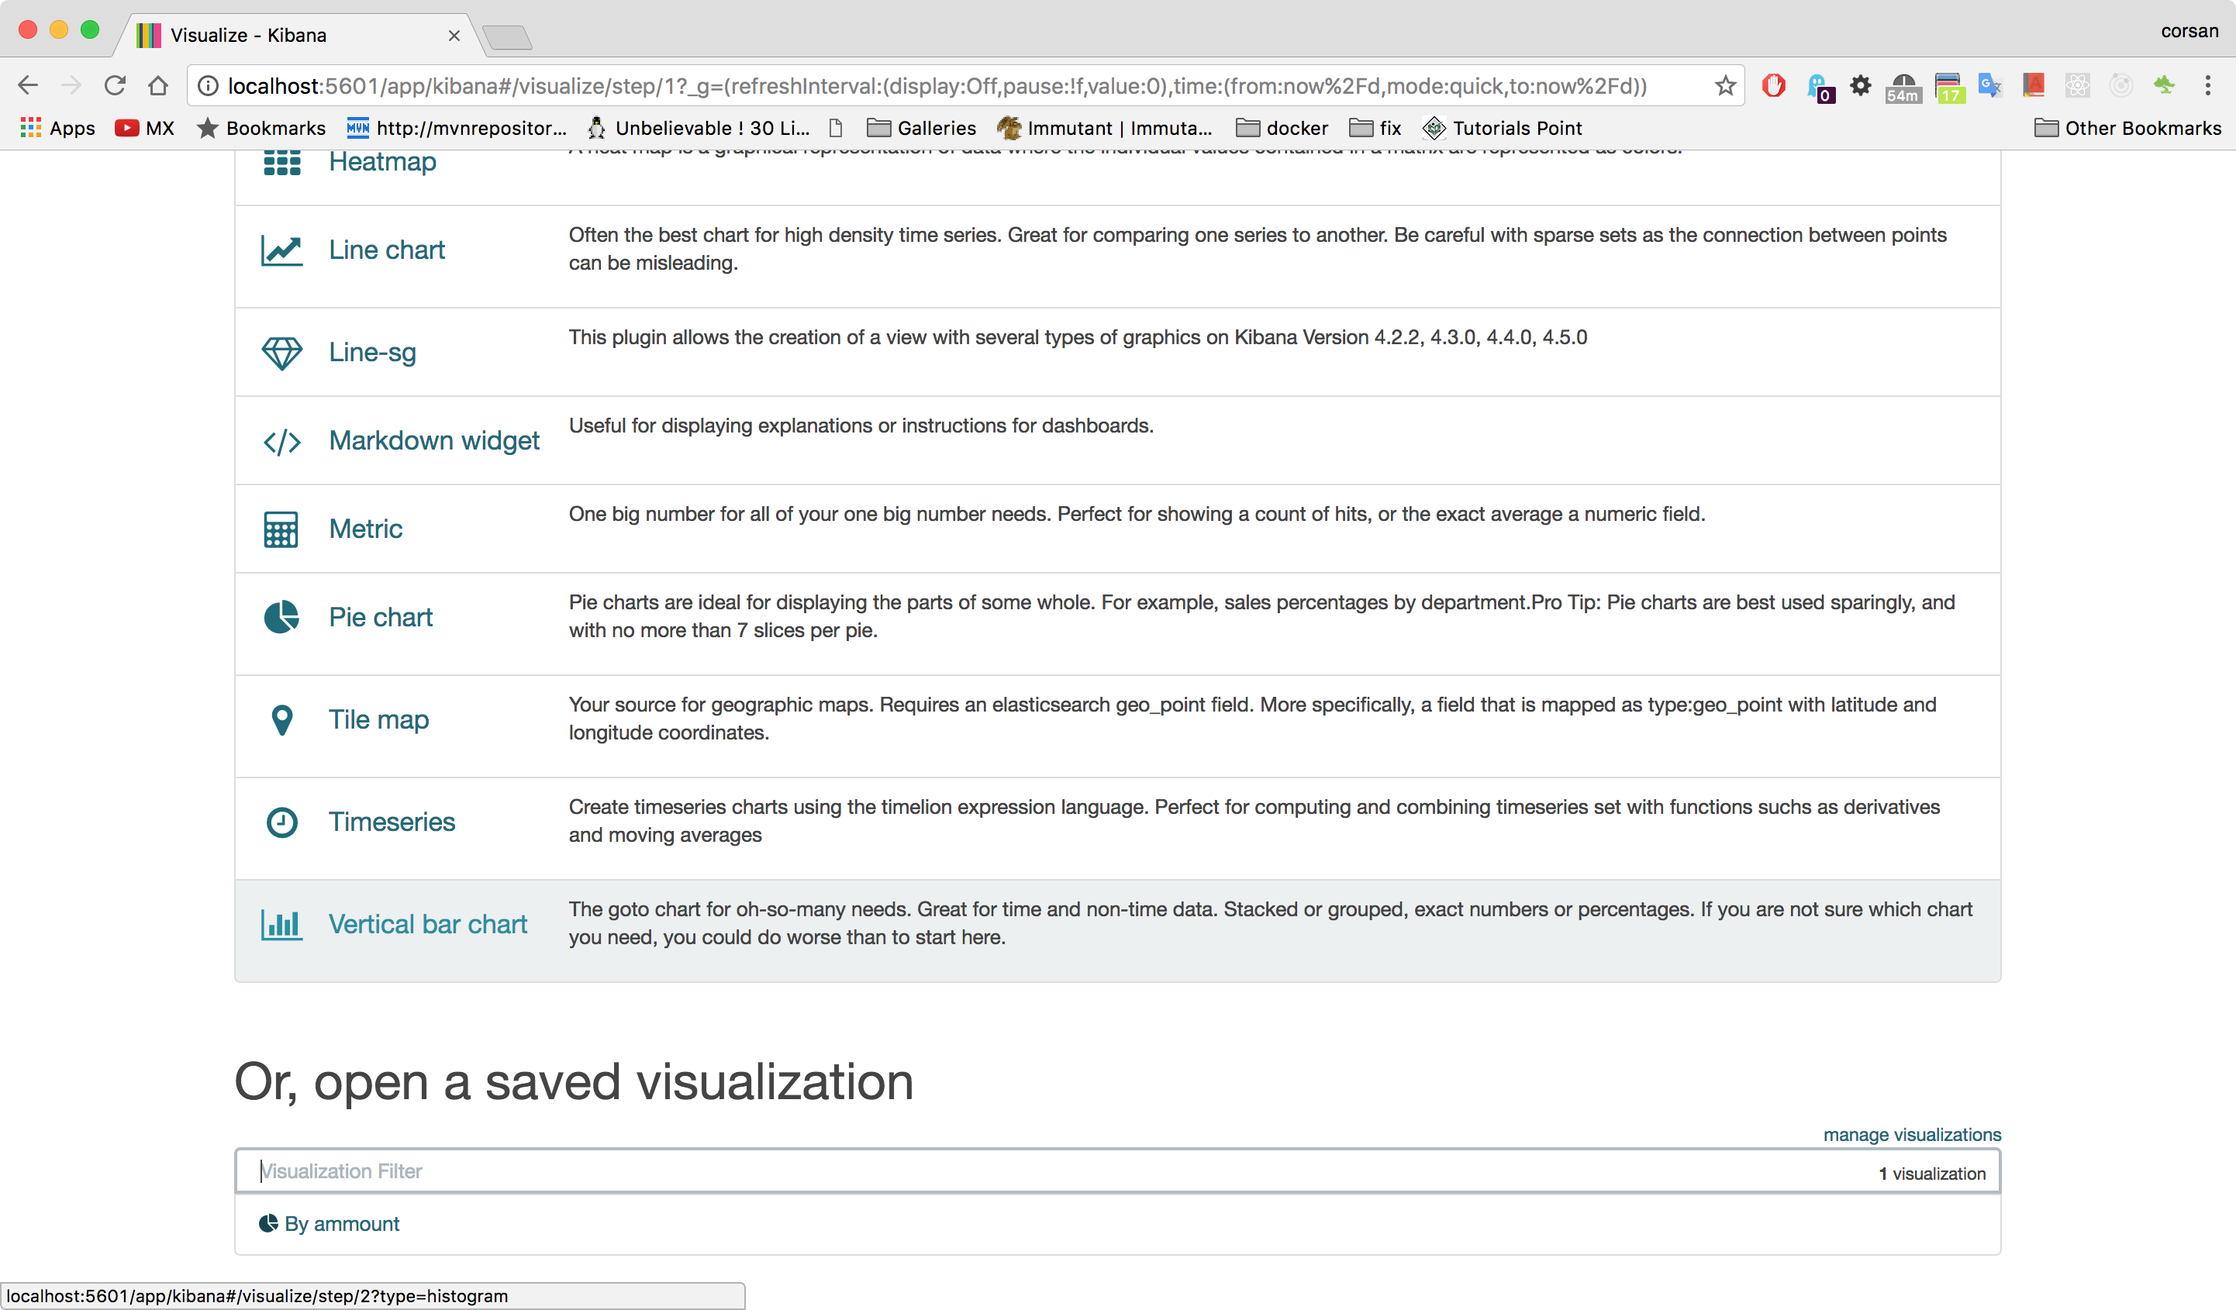Create a Markdown widget visualization
This screenshot has width=2236, height=1310.
point(434,441)
